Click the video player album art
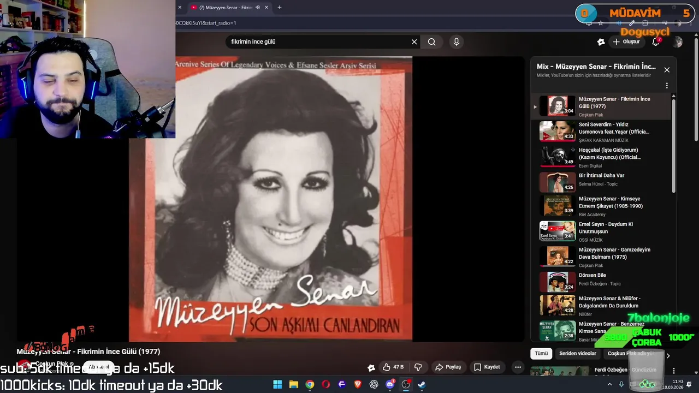Viewport: 699px width, 393px height. 270,199
